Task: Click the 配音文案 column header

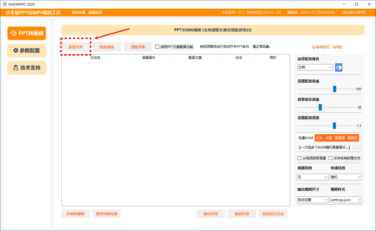Action: (195, 58)
